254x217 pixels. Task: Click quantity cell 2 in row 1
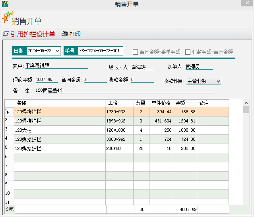(141, 112)
